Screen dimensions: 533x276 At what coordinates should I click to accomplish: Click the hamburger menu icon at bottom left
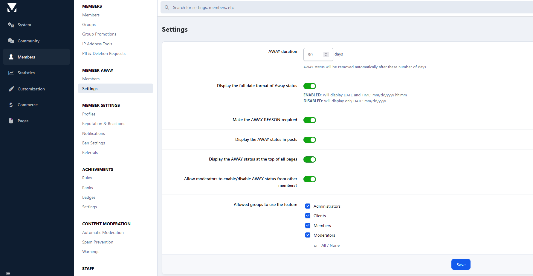coord(8,273)
